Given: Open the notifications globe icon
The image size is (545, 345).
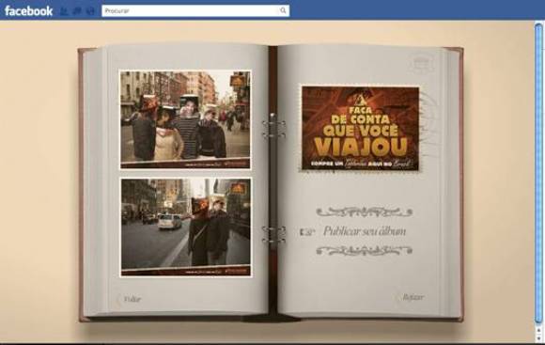Looking at the screenshot, I should [x=90, y=11].
